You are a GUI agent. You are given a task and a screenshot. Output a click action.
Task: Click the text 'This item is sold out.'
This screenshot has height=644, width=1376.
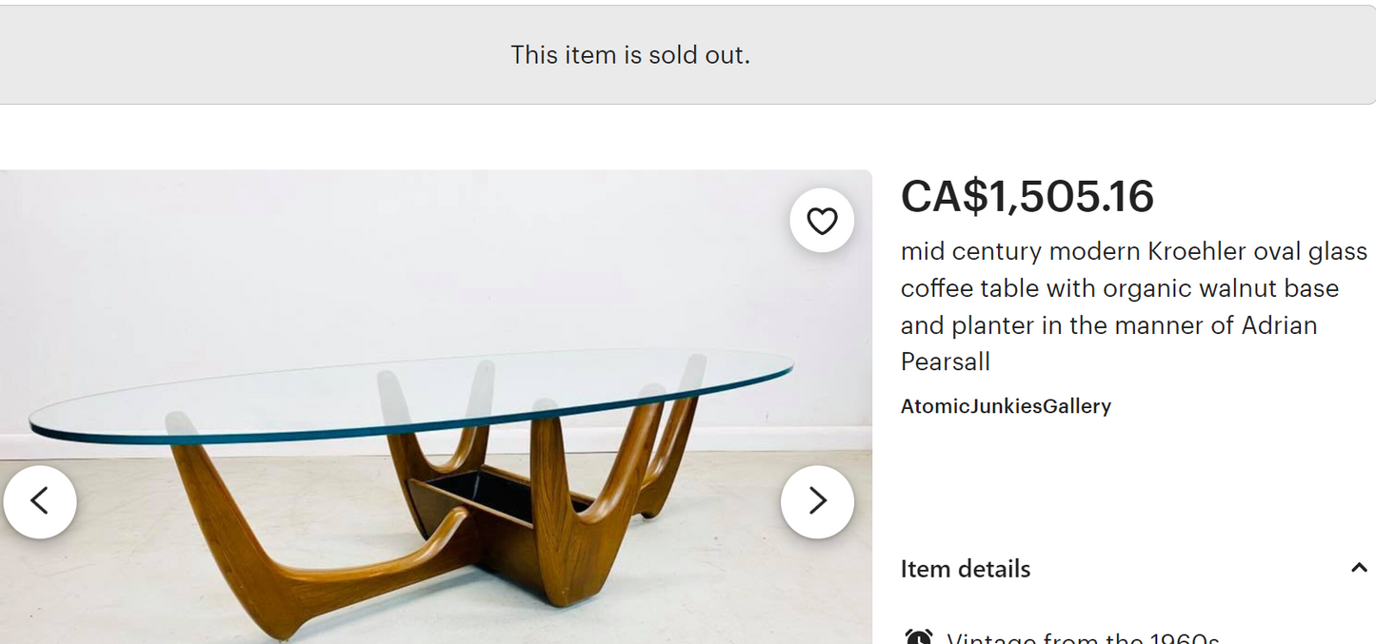(630, 55)
